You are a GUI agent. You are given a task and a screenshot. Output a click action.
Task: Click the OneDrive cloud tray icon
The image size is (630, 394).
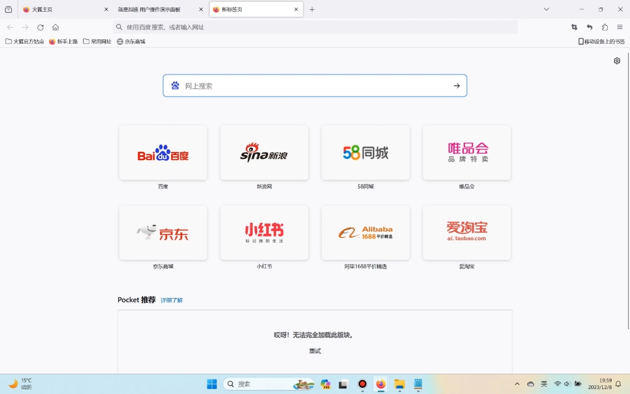pyautogui.click(x=530, y=384)
